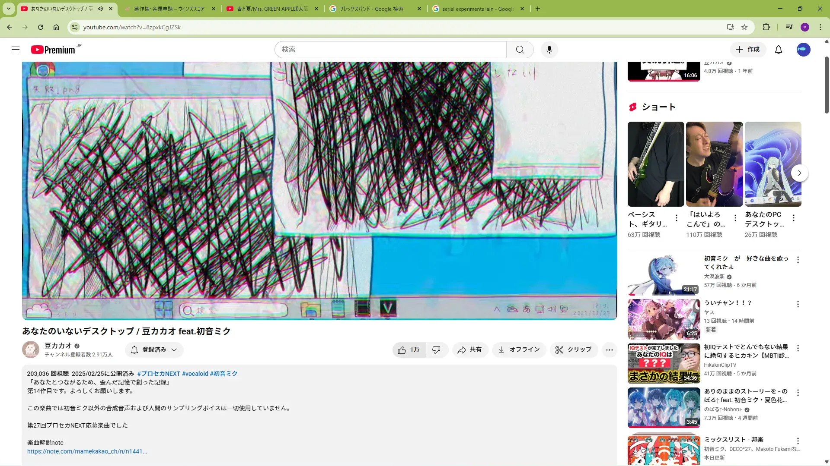Dislike the video with thumbs down

[x=437, y=350]
